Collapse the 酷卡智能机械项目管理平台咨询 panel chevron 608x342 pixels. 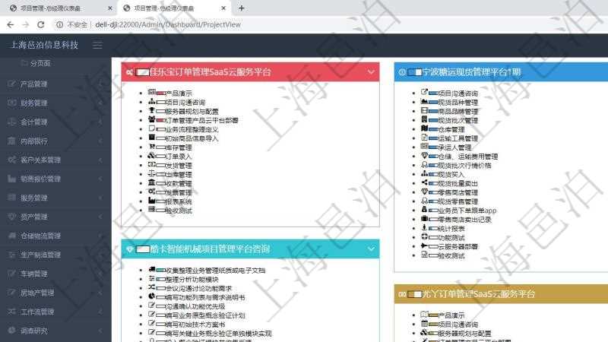click(x=371, y=249)
